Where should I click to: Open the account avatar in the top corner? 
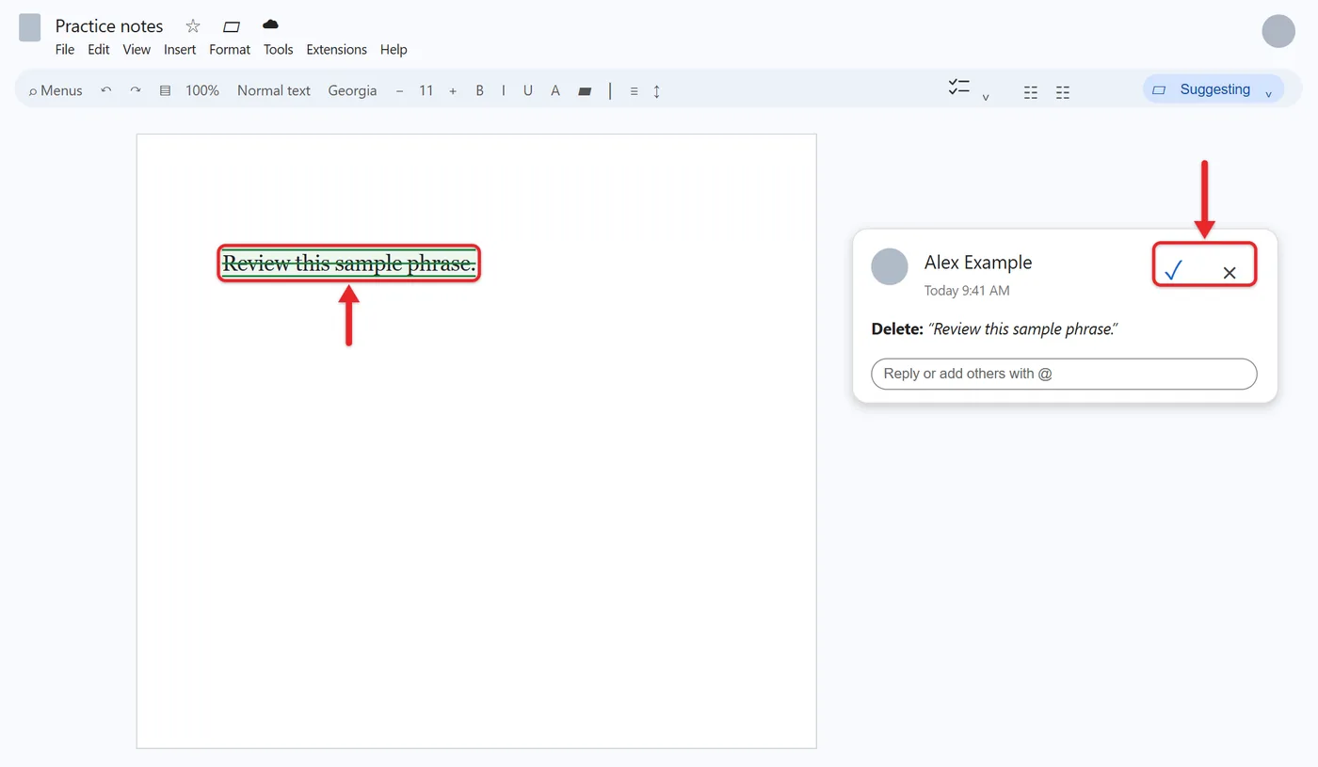[1278, 31]
